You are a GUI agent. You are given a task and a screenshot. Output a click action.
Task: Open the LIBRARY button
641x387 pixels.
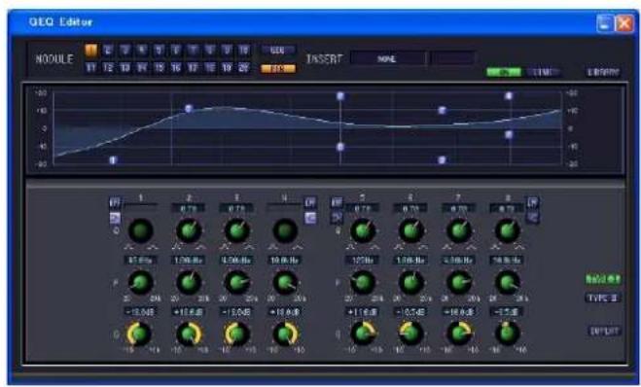coord(604,72)
